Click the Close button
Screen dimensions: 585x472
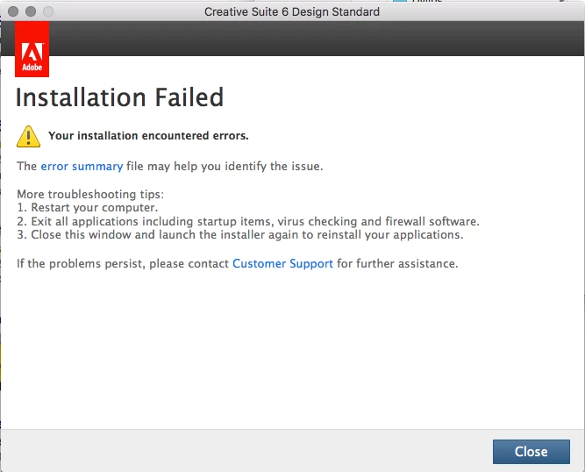coord(531,452)
